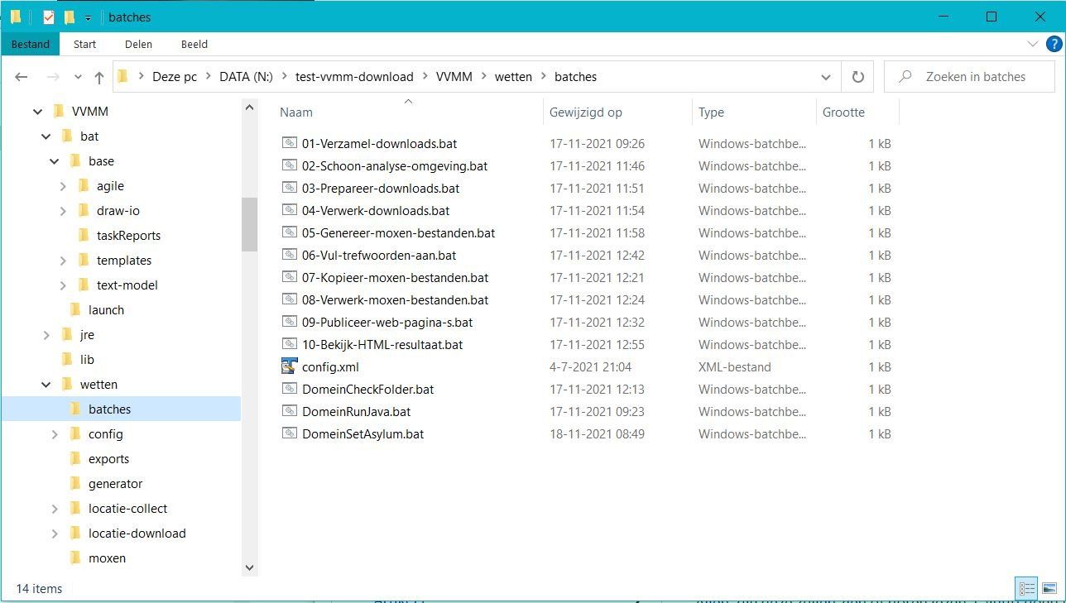Select the generator folder in tree

click(x=115, y=484)
